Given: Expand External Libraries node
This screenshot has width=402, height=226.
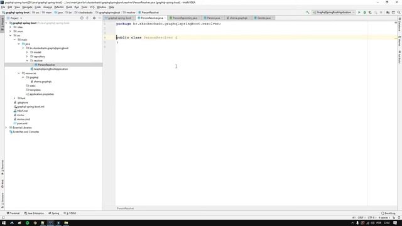Looking at the screenshot, I should 6,127.
